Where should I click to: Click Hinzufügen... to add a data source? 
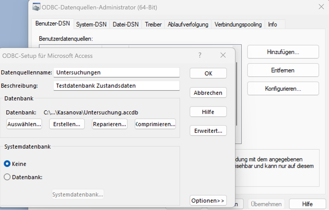(283, 52)
